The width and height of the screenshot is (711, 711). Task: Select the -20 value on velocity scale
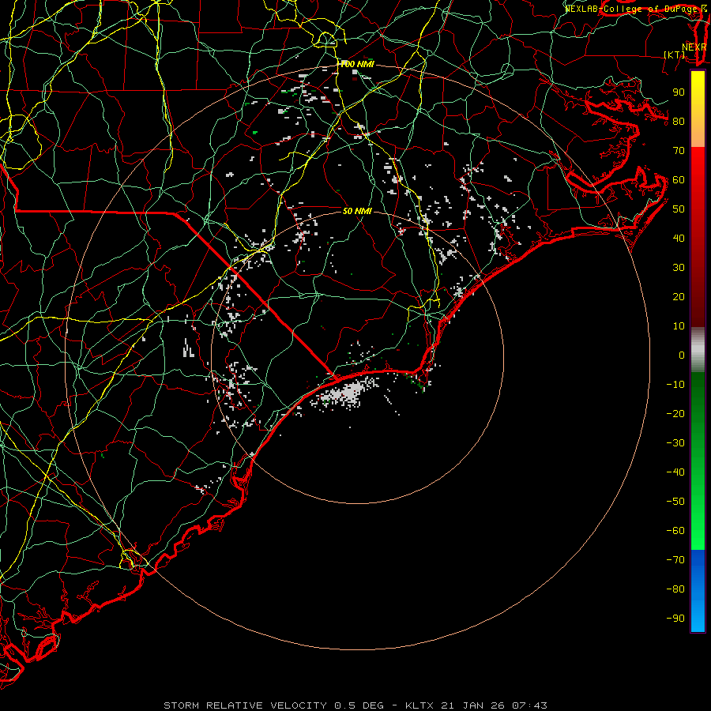[675, 414]
